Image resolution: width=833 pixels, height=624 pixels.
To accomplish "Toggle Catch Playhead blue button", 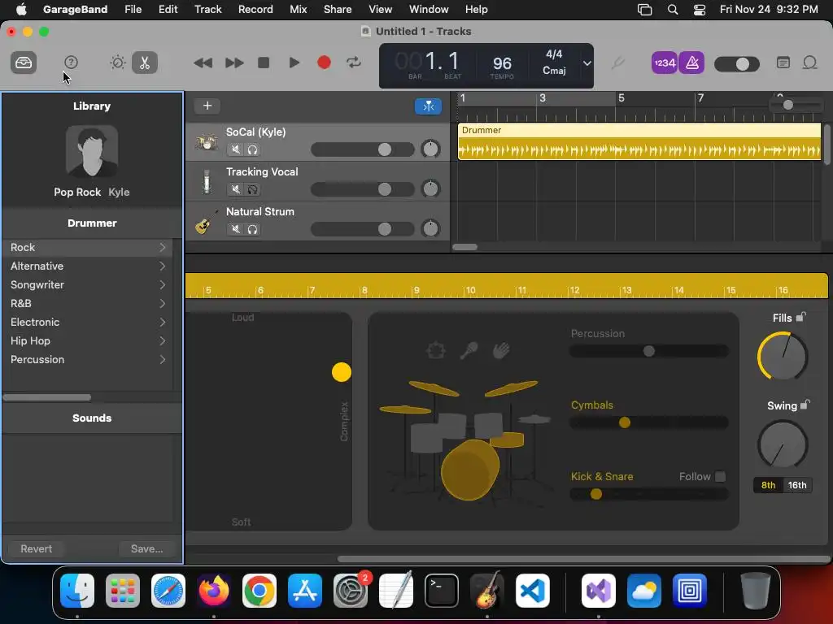I will 428,106.
